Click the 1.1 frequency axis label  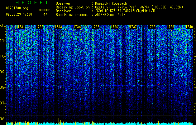(x=2, y=41)
